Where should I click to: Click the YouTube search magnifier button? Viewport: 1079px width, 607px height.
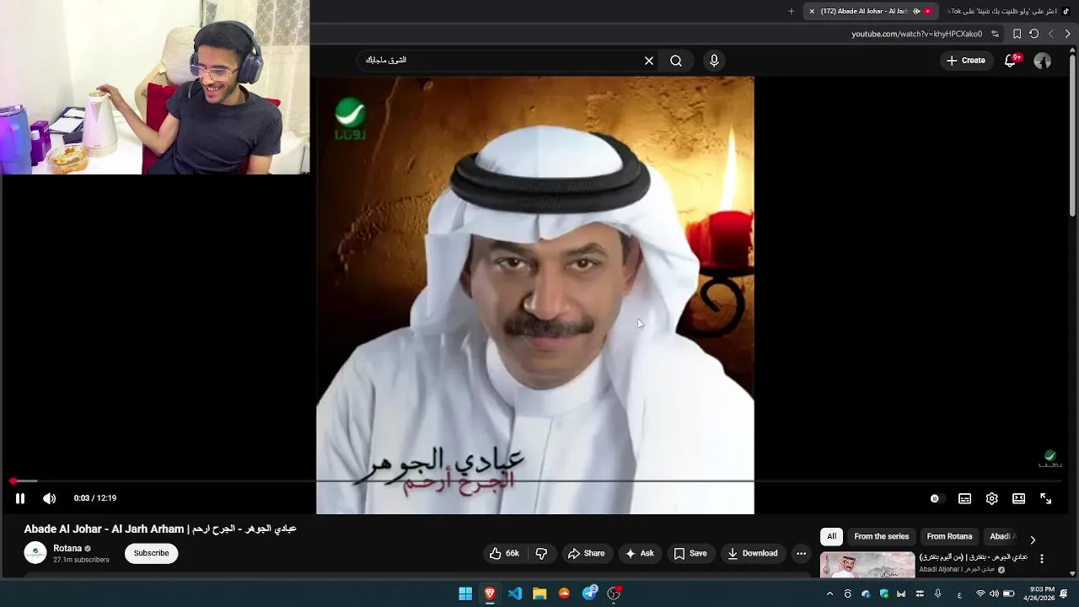676,61
